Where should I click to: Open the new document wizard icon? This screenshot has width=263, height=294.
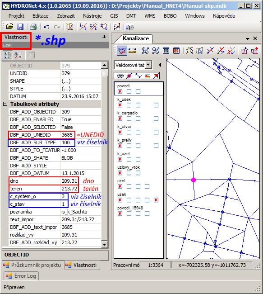pyautogui.click(x=70, y=27)
